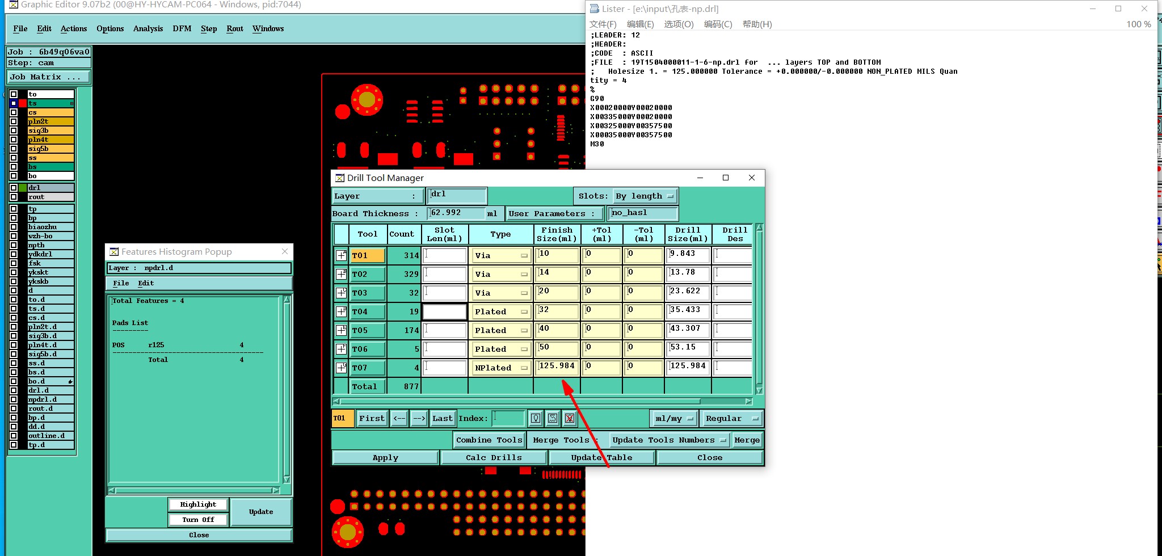This screenshot has width=1162, height=556.
Task: Open T02 Type 'Via' dropdown
Action: (x=500, y=275)
